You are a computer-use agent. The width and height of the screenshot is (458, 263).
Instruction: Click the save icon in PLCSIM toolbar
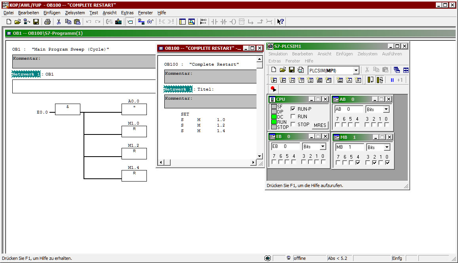(x=292, y=70)
